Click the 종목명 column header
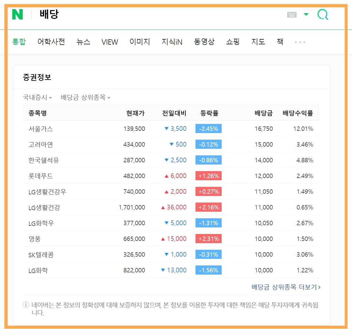Screen dimensions: 352x329 tap(37, 113)
